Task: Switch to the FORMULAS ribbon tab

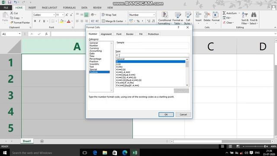Action: pos(69,8)
